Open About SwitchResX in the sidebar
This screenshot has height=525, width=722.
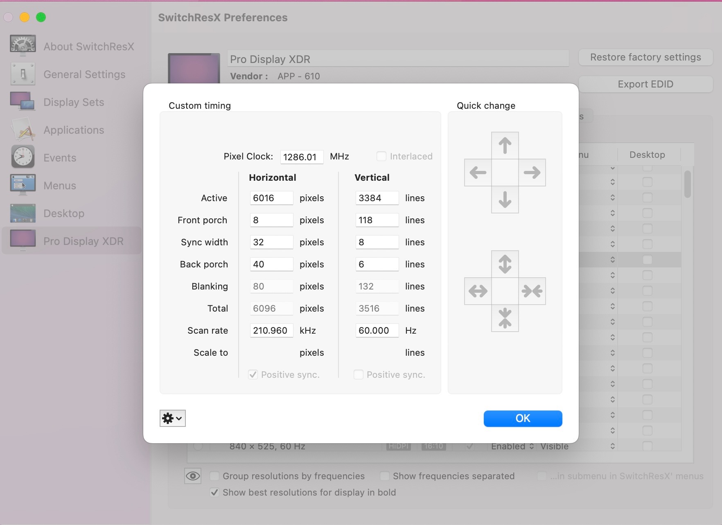click(x=72, y=46)
